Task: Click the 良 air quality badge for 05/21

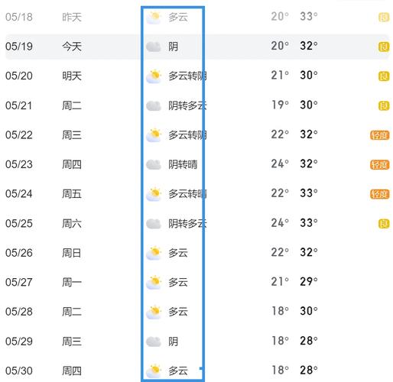Action: 384,105
